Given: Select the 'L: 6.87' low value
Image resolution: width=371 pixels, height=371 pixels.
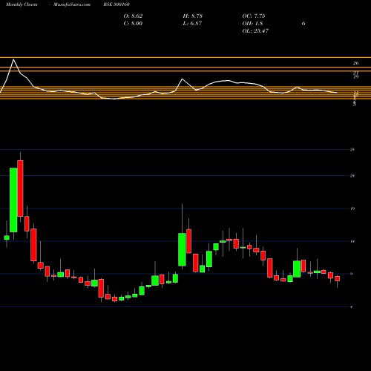Looking at the screenshot, I should tap(192, 24).
